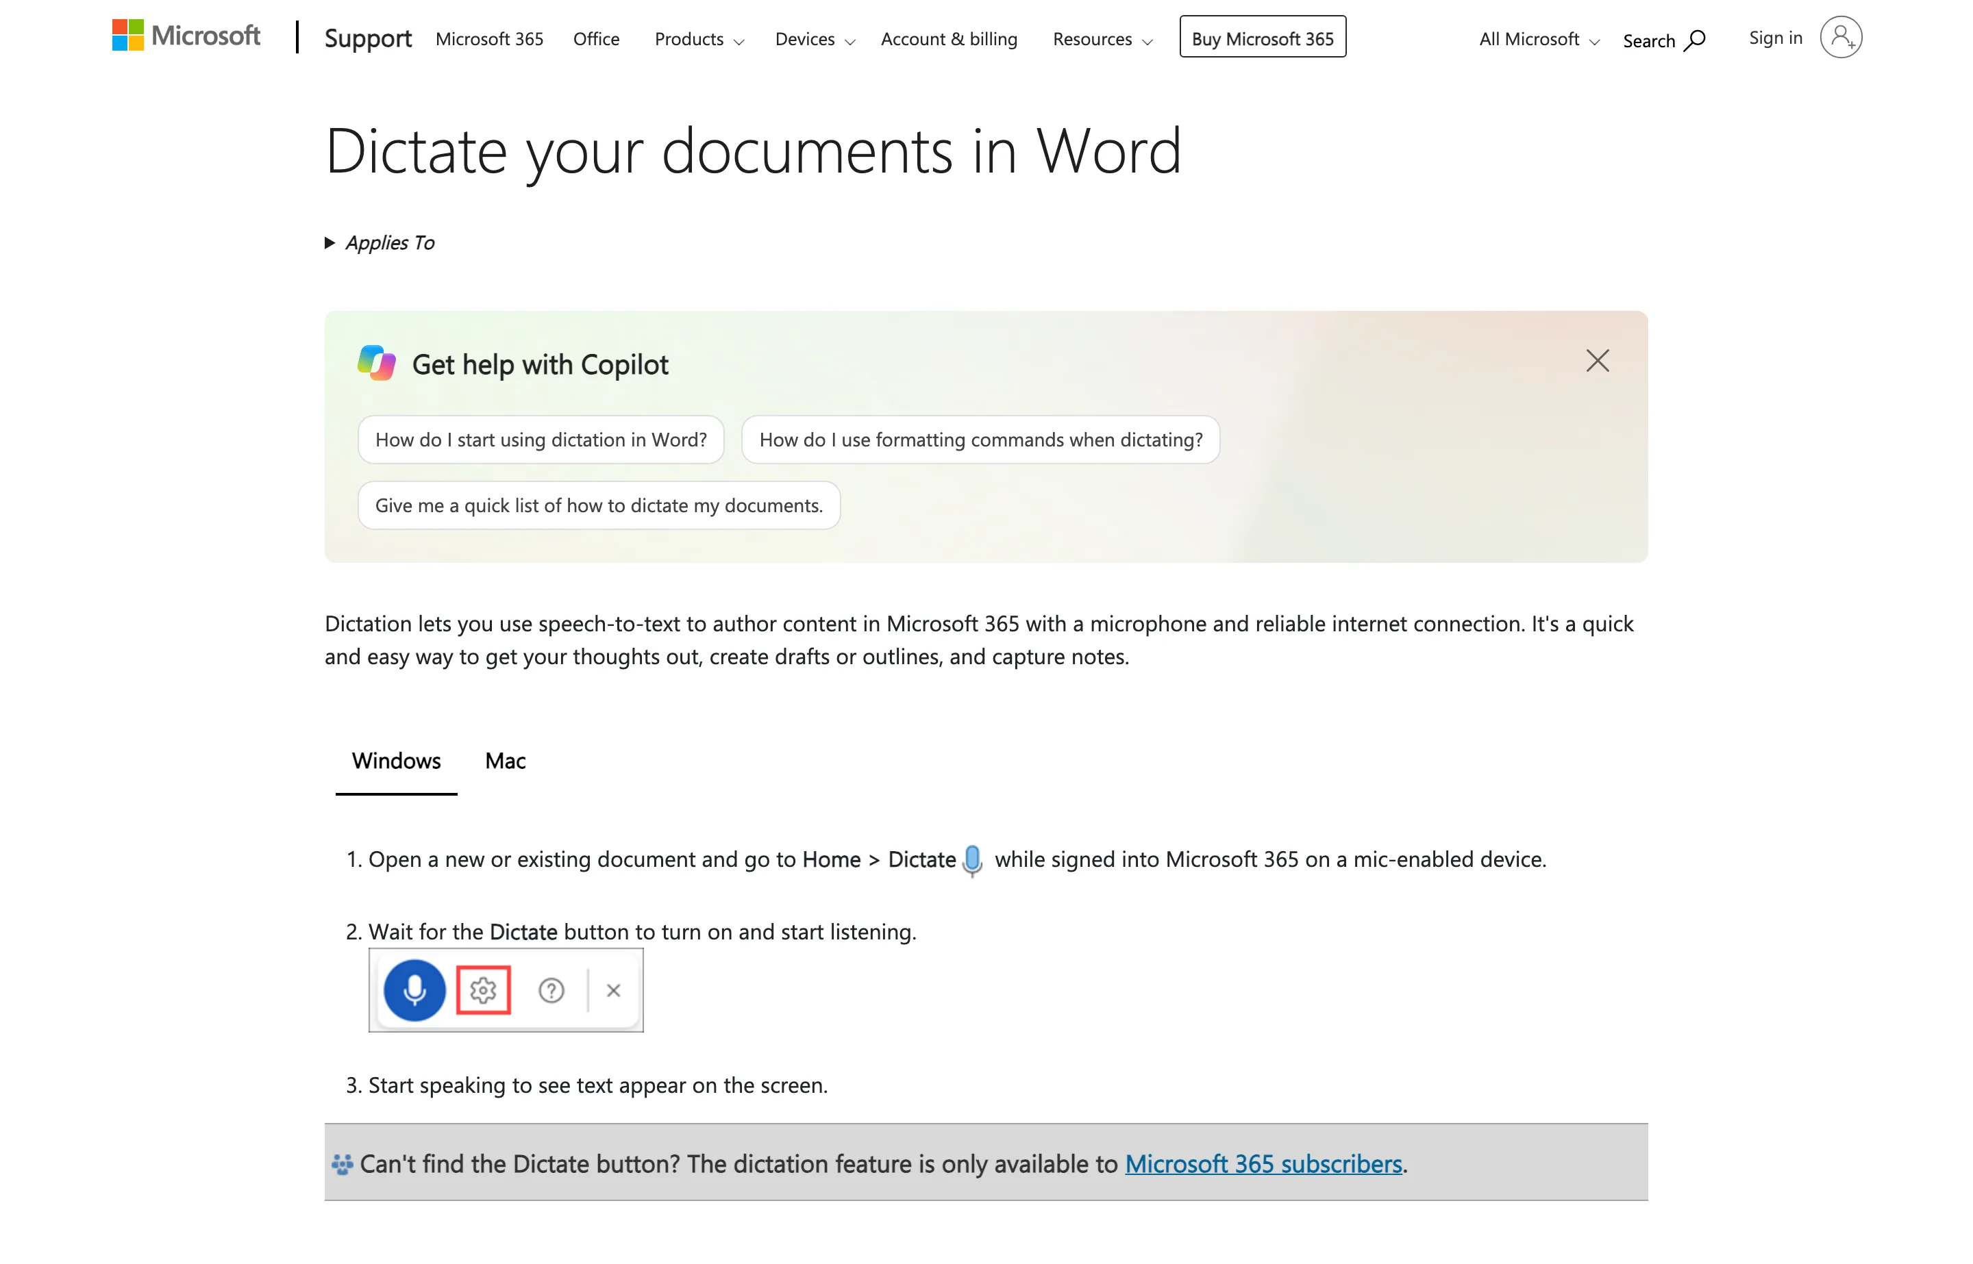Switch to the Windows tab
The width and height of the screenshot is (1973, 1264).
pyautogui.click(x=397, y=761)
